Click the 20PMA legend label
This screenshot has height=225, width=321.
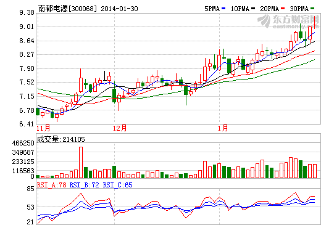point(270,9)
